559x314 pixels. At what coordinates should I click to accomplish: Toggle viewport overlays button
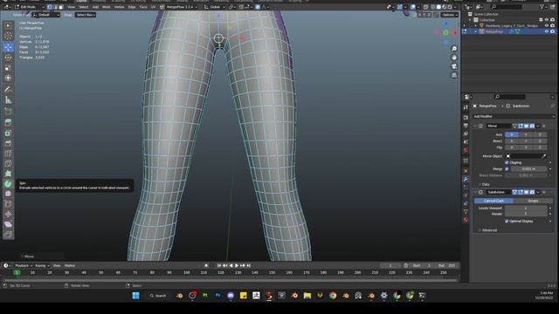click(413, 7)
